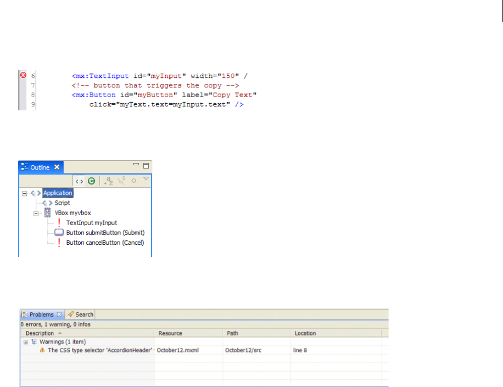Sort by the Description column header
Screen dimensions: 503x387
[x=87, y=333]
